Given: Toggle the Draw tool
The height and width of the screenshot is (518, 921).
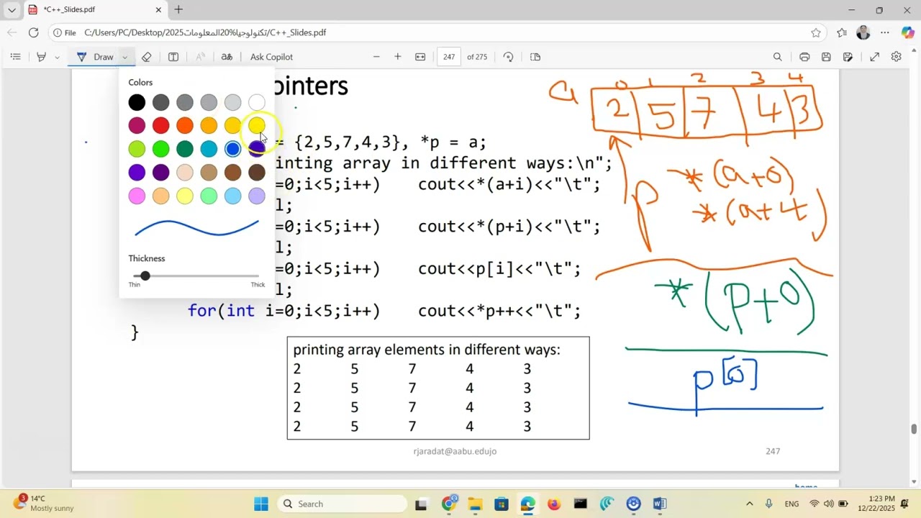Looking at the screenshot, I should (x=95, y=57).
